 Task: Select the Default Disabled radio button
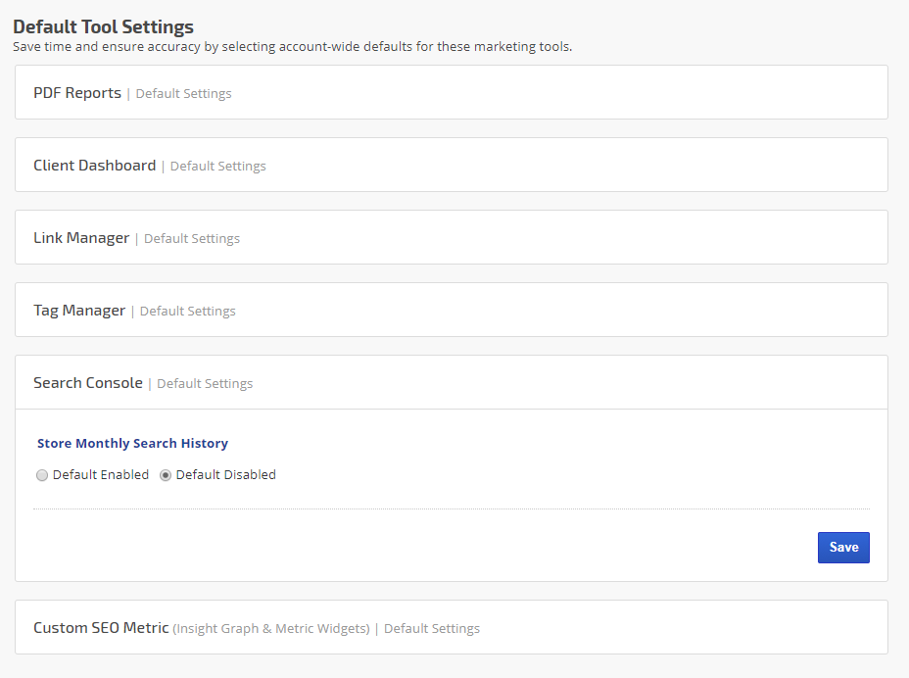pyautogui.click(x=166, y=475)
